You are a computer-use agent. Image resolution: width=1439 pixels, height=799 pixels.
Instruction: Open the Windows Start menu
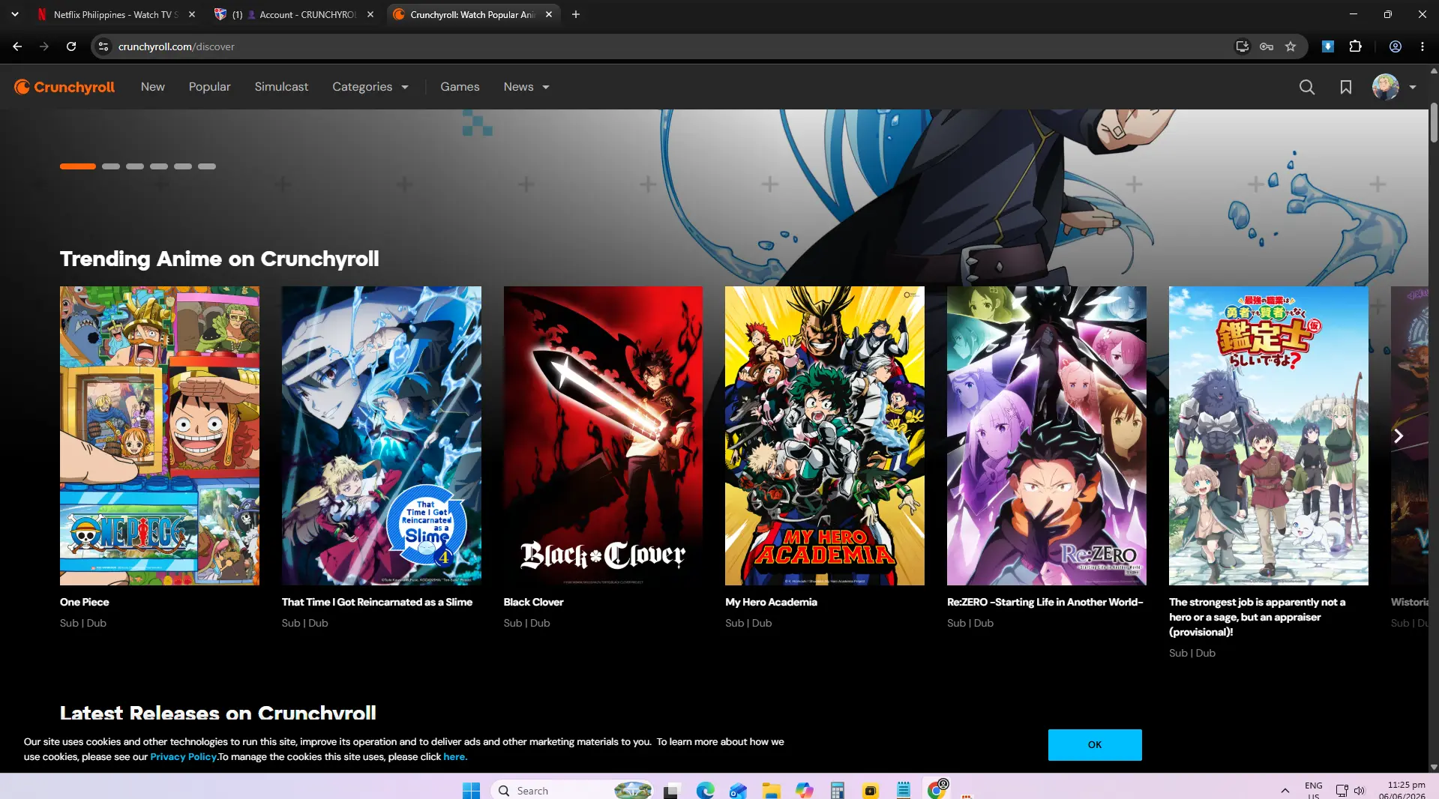pyautogui.click(x=471, y=790)
